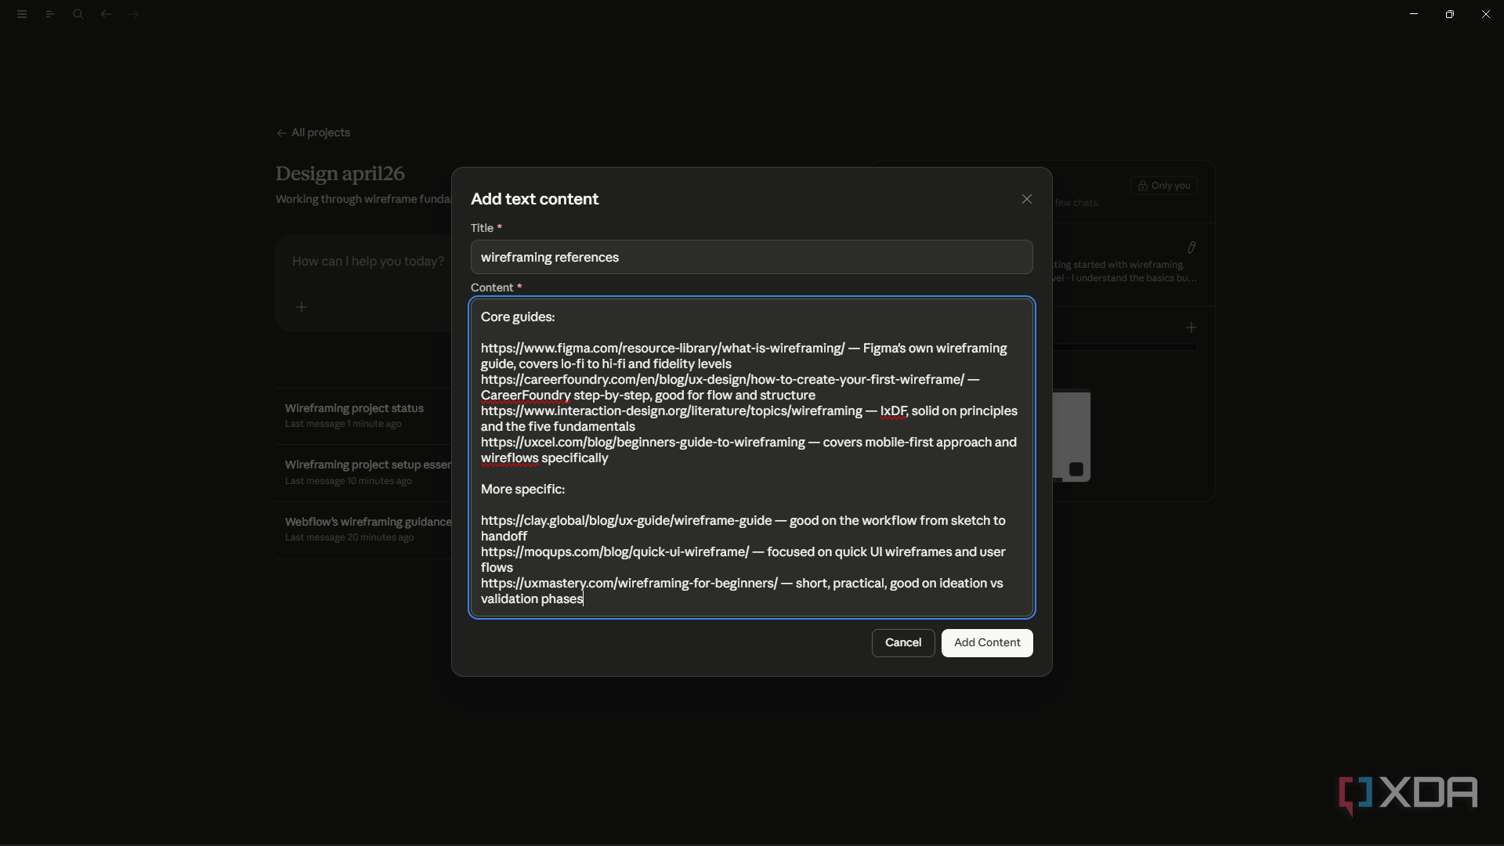Click the Only you visibility badge

[x=1163, y=186]
